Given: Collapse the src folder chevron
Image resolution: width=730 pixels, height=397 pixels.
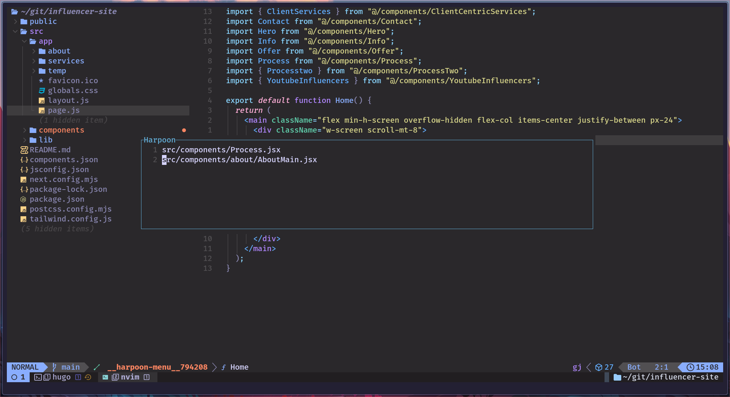Looking at the screenshot, I should 15,32.
